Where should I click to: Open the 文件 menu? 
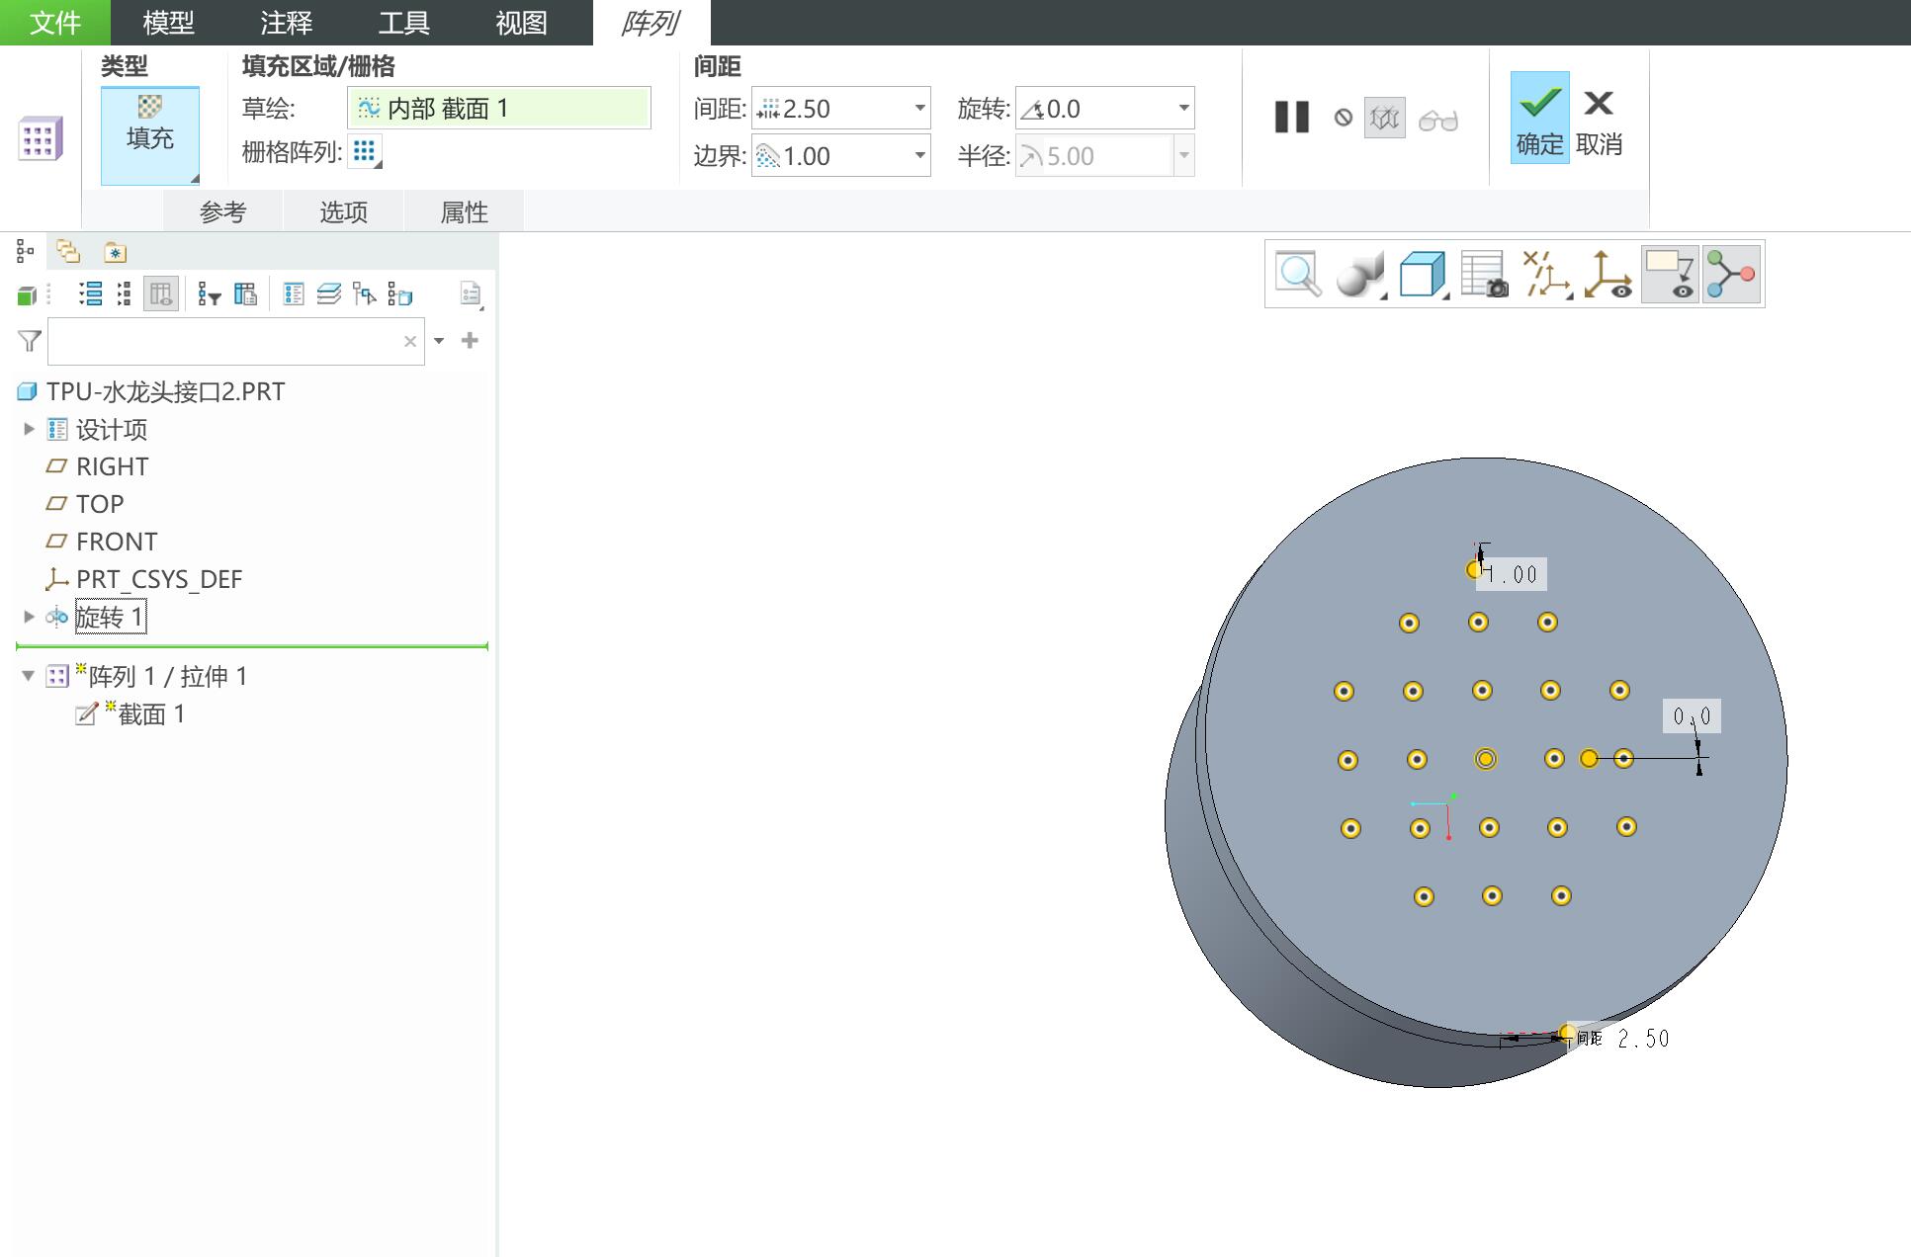[x=55, y=22]
